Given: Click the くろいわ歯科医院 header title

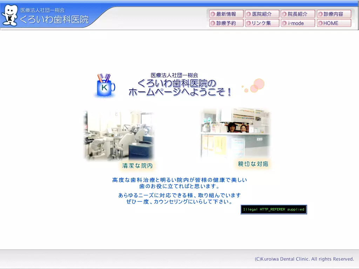Looking at the screenshot, I should click(54, 20).
